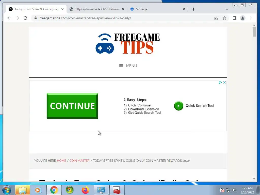The image size is (260, 195).
Task: Open the red toolbox taskbar app
Action: click(117, 190)
